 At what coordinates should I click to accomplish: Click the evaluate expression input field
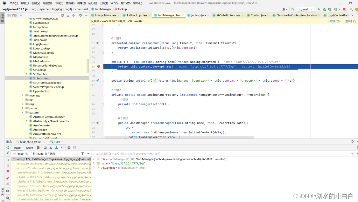pos(220,154)
